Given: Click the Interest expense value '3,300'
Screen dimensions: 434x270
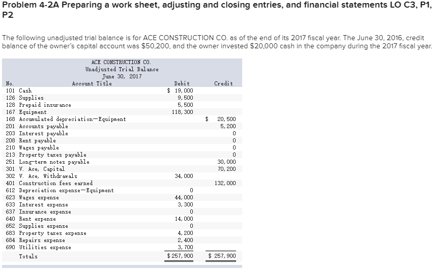Looking at the screenshot, I should point(185,205).
